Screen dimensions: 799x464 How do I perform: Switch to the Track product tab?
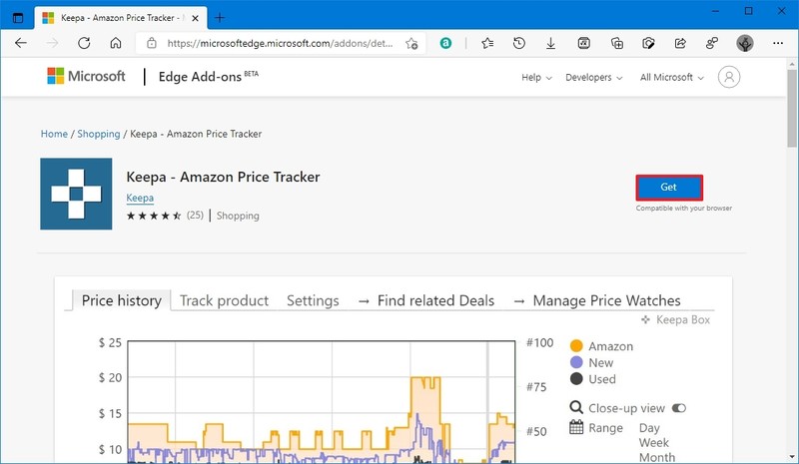click(x=224, y=300)
